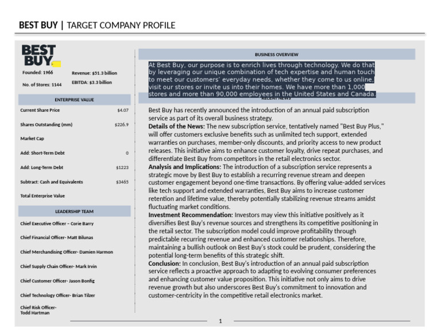441x330 pixels.
Task: Click the 'Conclusion:' bold heading
Action: (165, 264)
